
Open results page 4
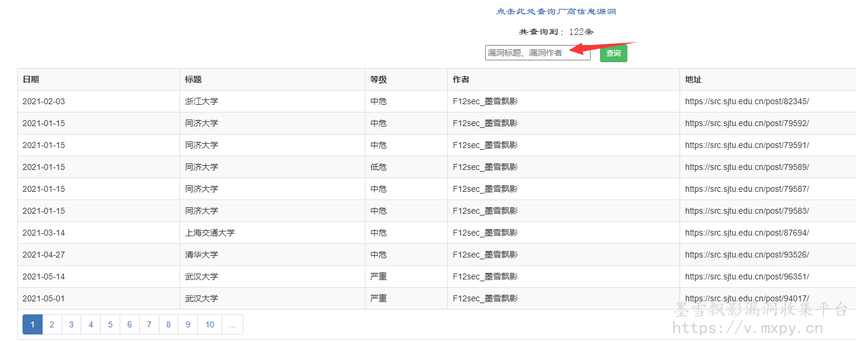tap(91, 324)
